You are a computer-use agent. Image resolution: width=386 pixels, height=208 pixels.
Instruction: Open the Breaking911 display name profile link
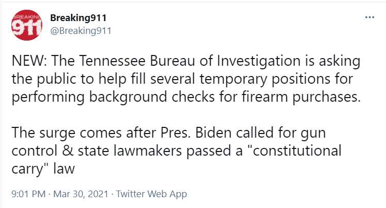click(78, 17)
